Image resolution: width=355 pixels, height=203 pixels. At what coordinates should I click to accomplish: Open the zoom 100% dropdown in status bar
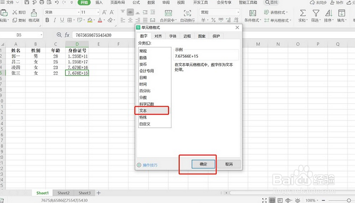pyautogui.click(x=312, y=200)
